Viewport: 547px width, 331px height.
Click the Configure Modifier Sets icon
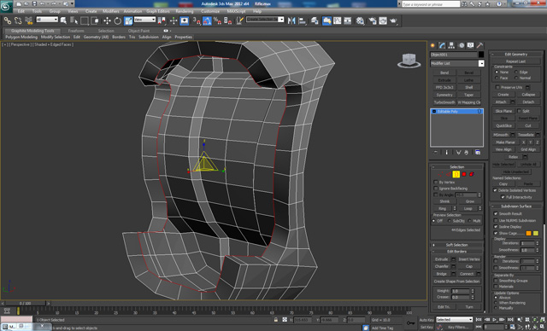click(478, 153)
